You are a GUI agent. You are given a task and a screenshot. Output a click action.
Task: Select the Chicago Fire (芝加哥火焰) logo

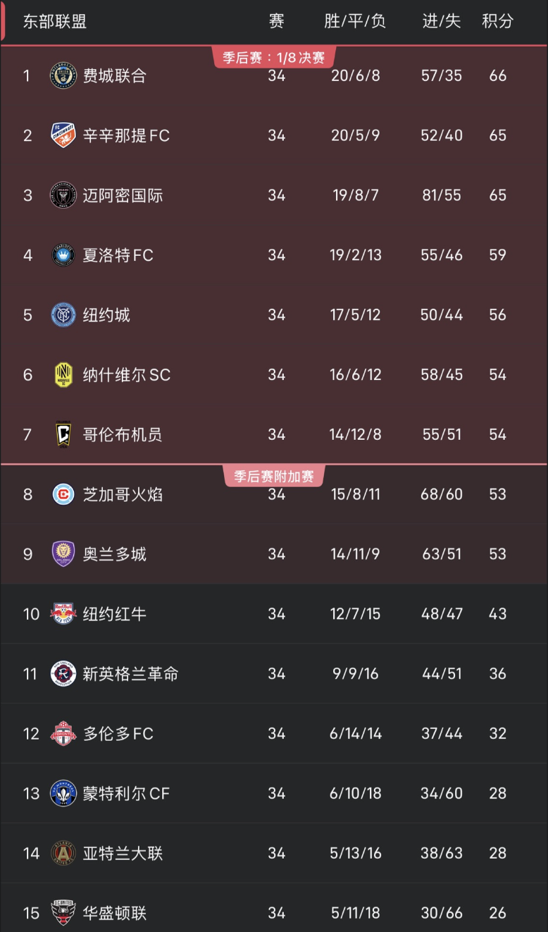(63, 494)
